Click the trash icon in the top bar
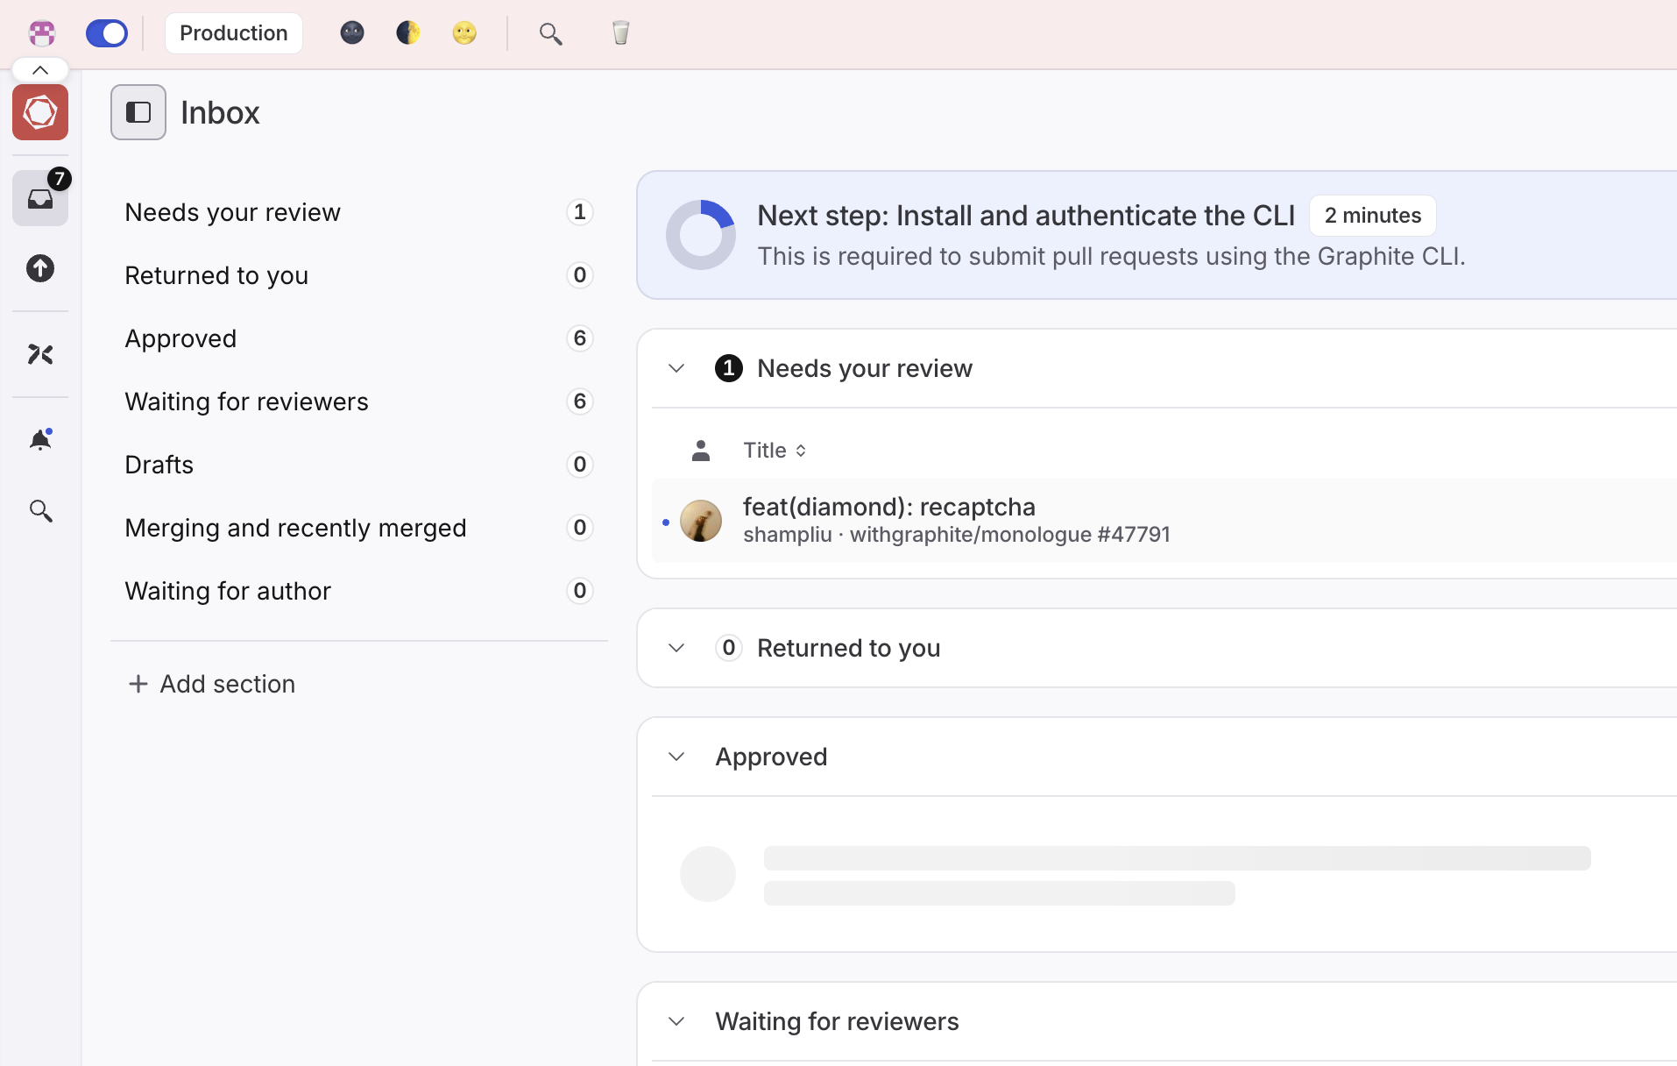The image size is (1677, 1066). pos(620,32)
